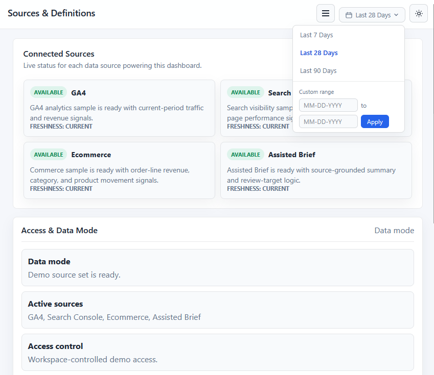This screenshot has height=375, width=434.
Task: Click the AVAILABLE badge on Assisted Brief card
Action: (x=245, y=155)
